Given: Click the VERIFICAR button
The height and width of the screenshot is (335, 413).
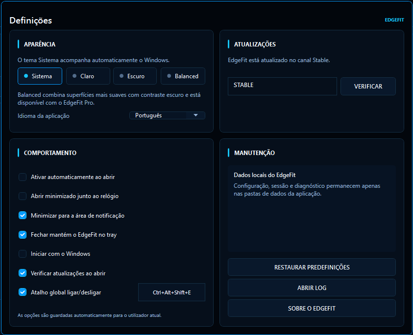Looking at the screenshot, I should coord(368,86).
